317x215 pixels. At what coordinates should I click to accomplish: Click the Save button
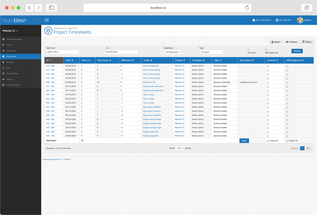244,141
